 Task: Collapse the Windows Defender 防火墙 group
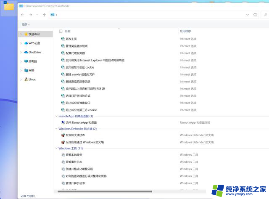point(56,129)
